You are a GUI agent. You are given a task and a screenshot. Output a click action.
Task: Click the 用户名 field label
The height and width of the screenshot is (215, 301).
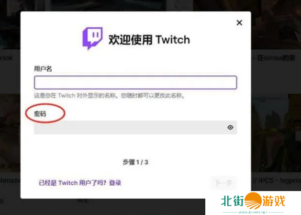point(43,68)
